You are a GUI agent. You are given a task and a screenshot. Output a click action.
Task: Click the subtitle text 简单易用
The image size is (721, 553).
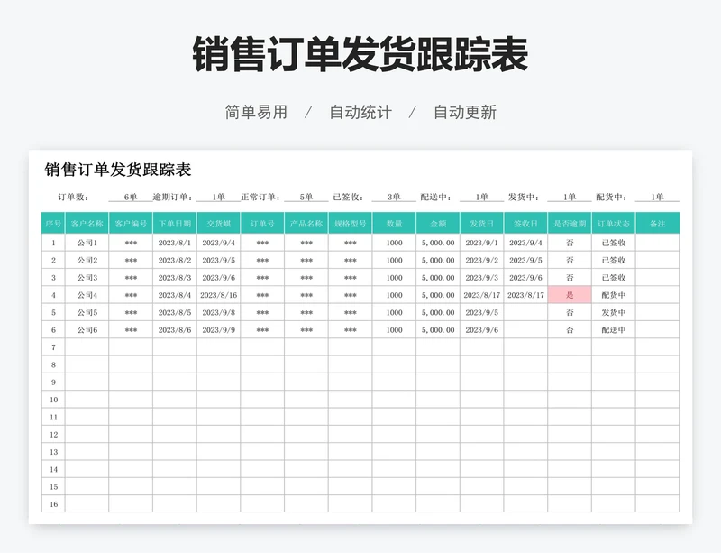tap(256, 113)
